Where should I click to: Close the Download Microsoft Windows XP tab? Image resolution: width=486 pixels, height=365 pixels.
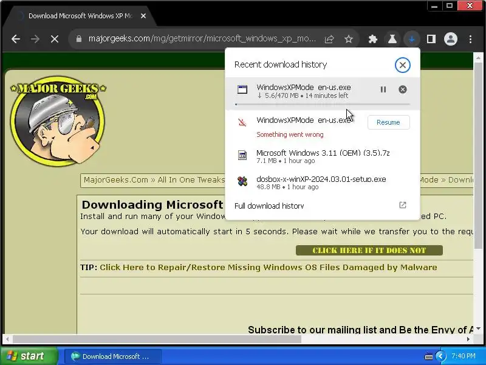pos(143,16)
